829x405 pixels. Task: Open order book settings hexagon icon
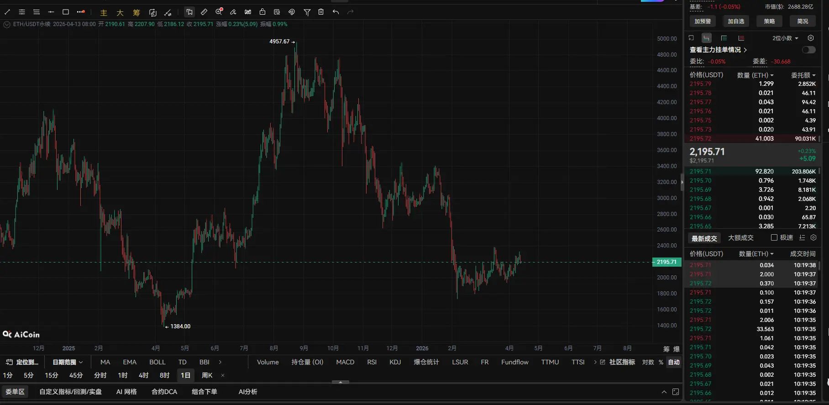811,38
